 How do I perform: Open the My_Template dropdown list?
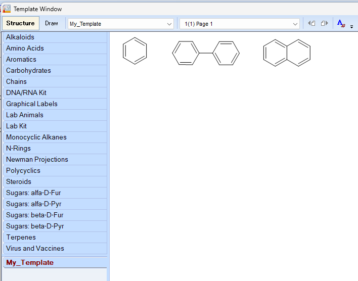[x=121, y=24]
